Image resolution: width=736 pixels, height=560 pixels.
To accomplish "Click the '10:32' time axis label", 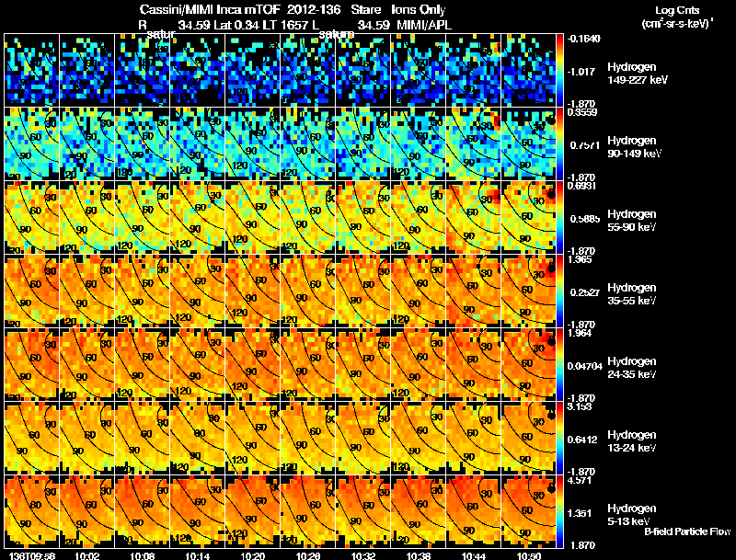I will 363,555.
